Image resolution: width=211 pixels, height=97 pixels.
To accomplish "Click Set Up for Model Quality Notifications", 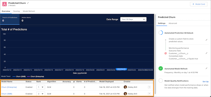I will tap(205, 82).
